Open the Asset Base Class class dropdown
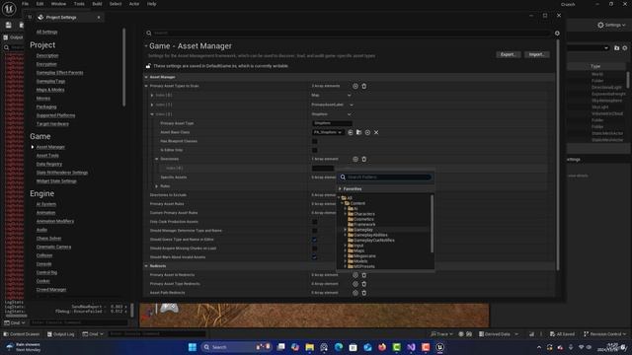The image size is (632, 355). click(328, 132)
